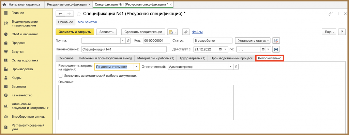Click the status change history icon
Screen dimensions: 349x135
[276, 41]
